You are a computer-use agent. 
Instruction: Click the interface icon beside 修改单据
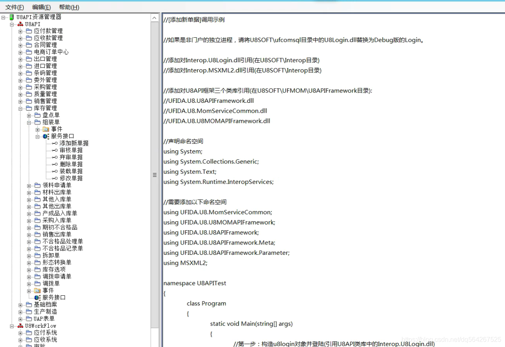pos(55,178)
